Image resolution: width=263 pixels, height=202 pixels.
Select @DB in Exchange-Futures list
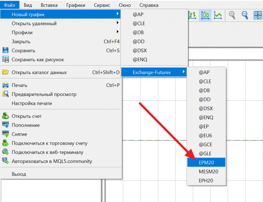coord(206,90)
